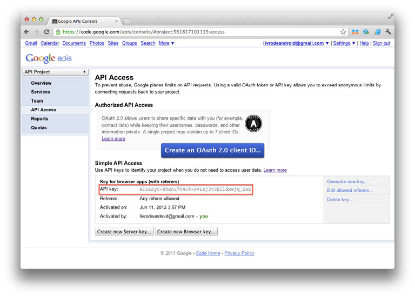Image resolution: width=415 pixels, height=297 pixels.
Task: Open Team in the sidebar
Action: 37,101
